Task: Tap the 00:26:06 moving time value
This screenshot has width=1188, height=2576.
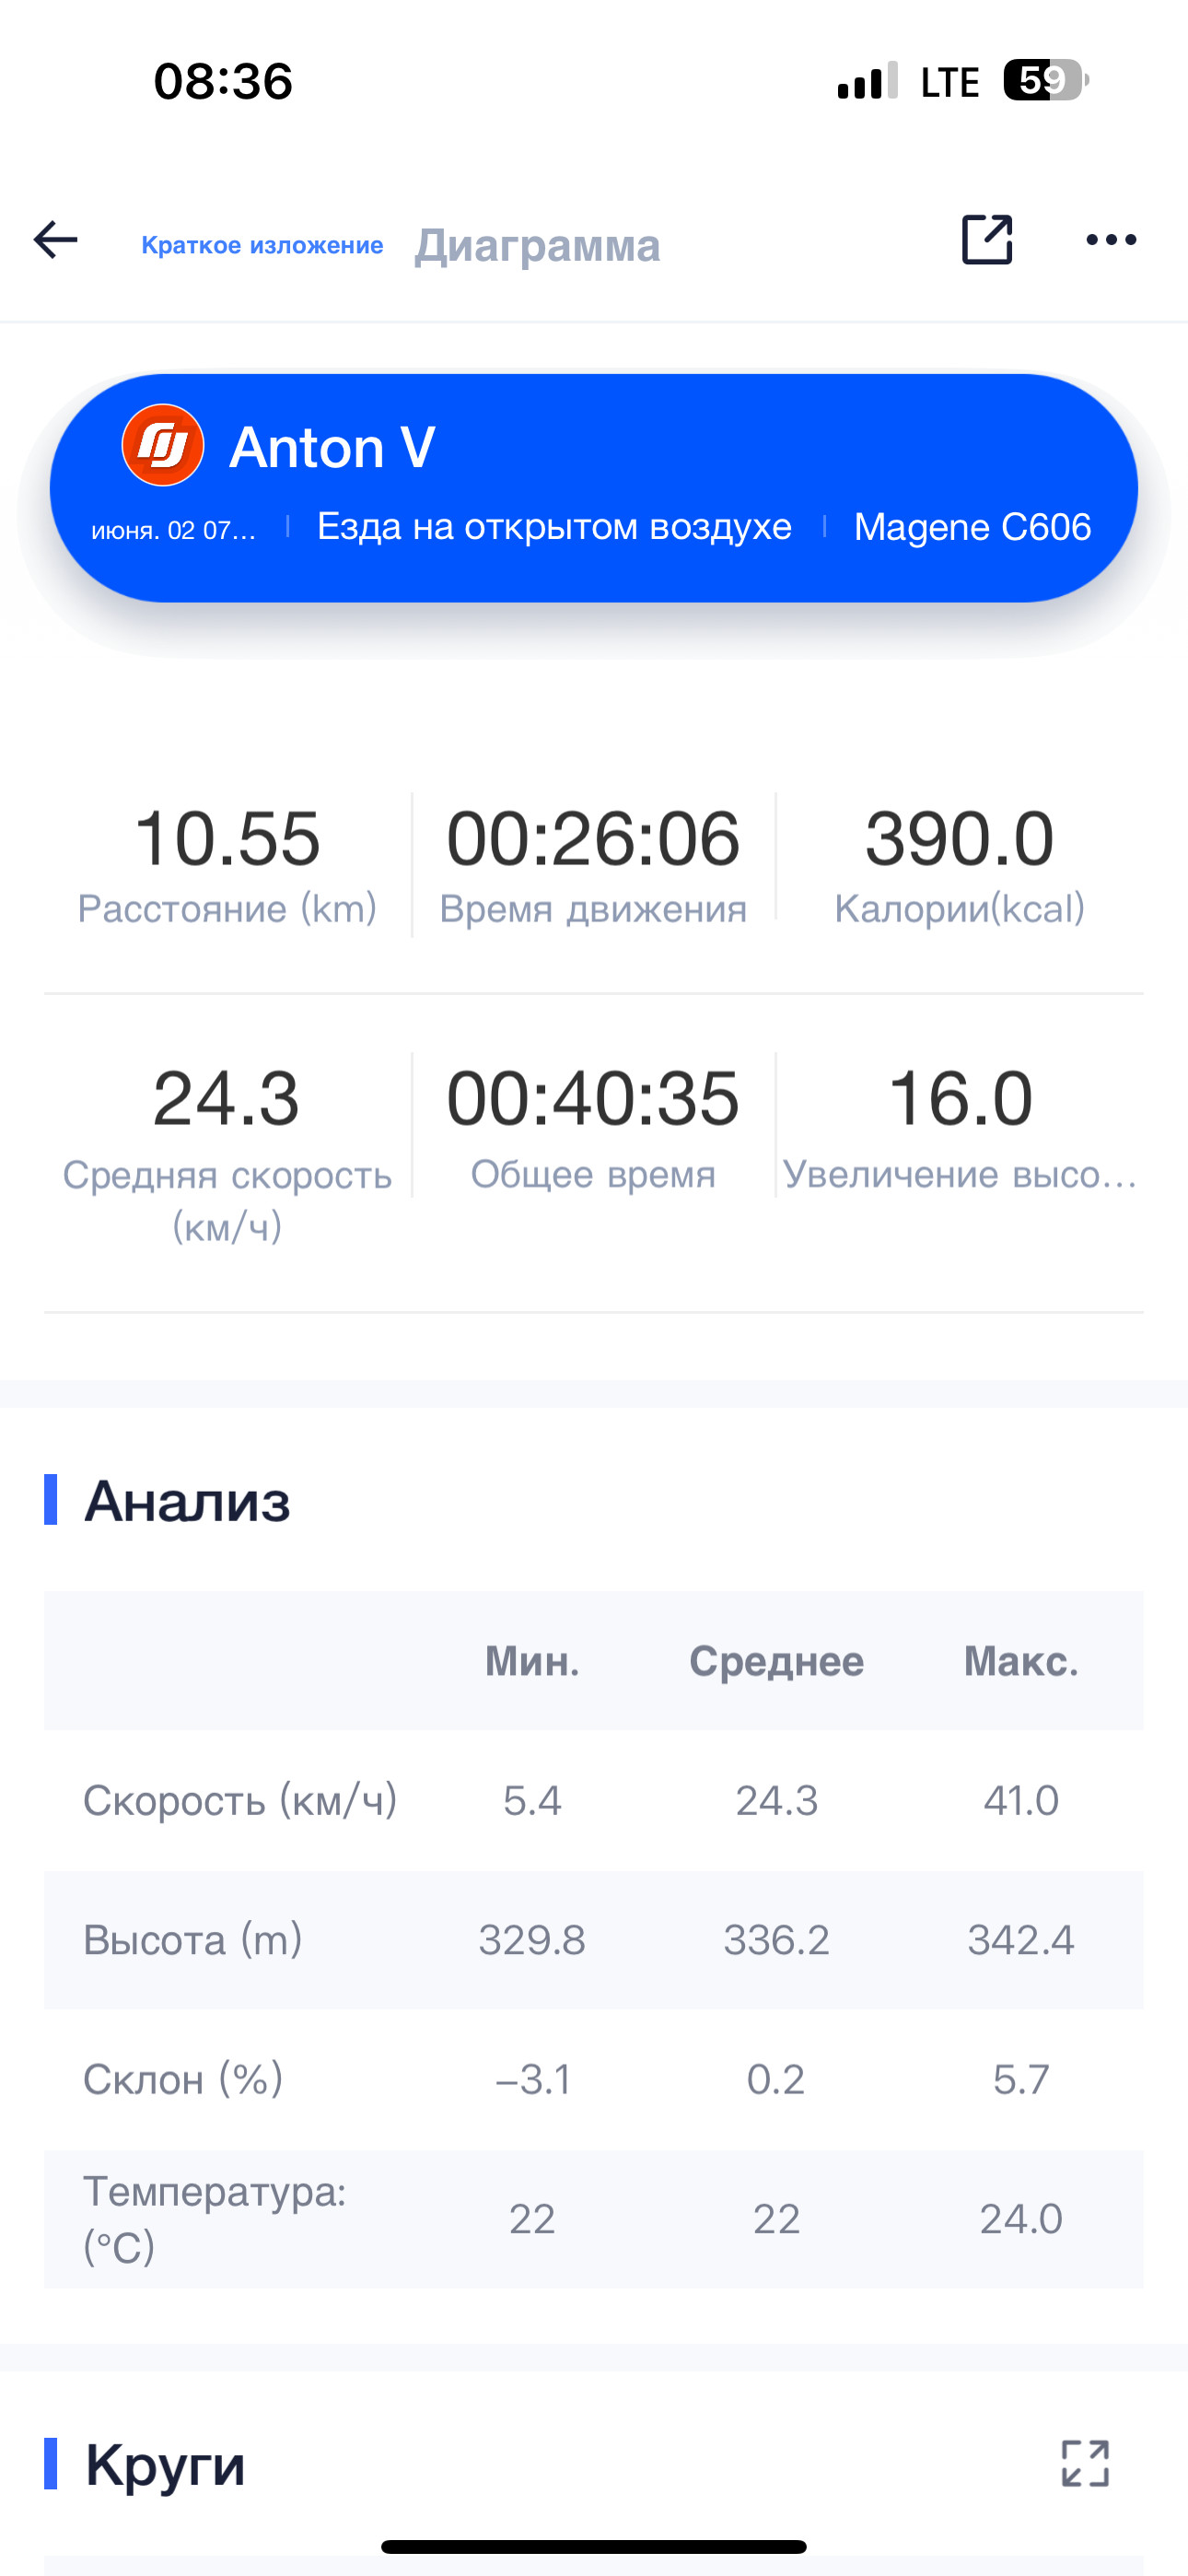Action: tap(593, 838)
